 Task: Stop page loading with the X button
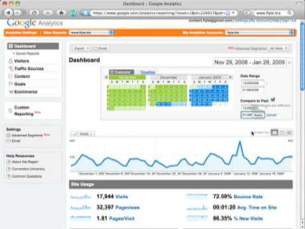click(x=48, y=13)
